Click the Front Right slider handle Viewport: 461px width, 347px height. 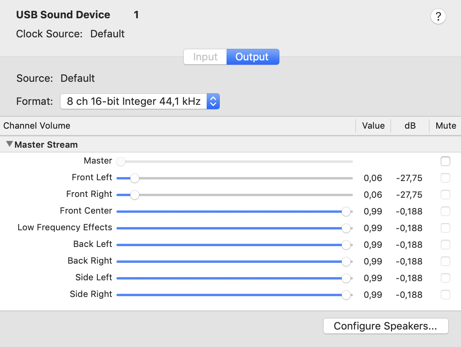(x=135, y=195)
